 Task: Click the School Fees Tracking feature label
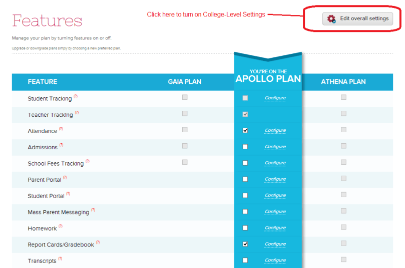[56, 164]
